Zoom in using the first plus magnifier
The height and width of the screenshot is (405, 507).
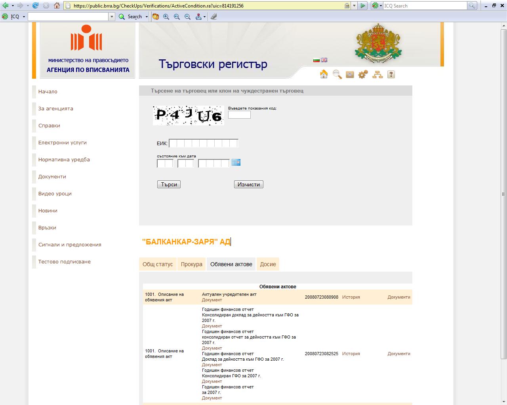[166, 17]
